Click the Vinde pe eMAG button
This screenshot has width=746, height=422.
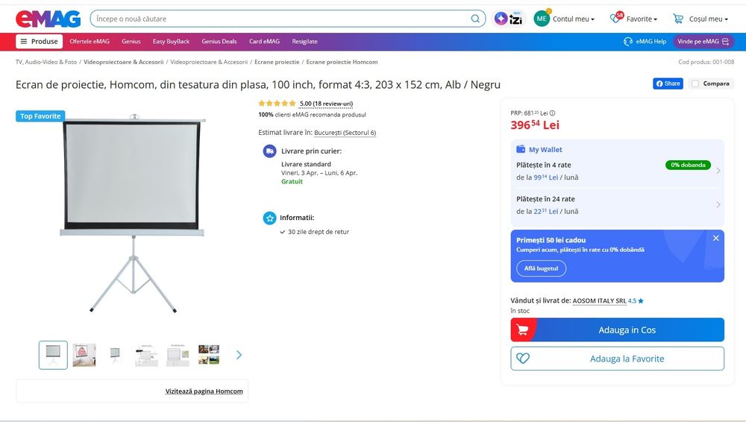click(x=703, y=42)
